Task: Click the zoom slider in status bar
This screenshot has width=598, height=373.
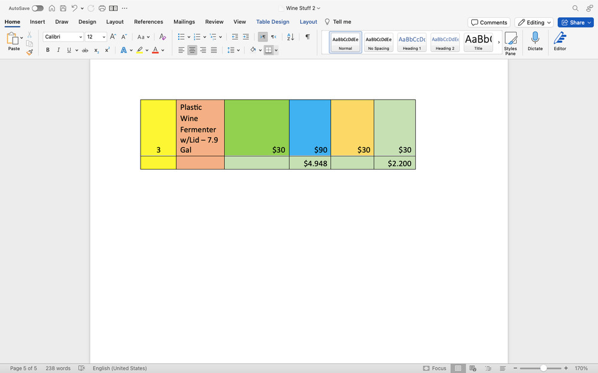Action: coord(543,368)
